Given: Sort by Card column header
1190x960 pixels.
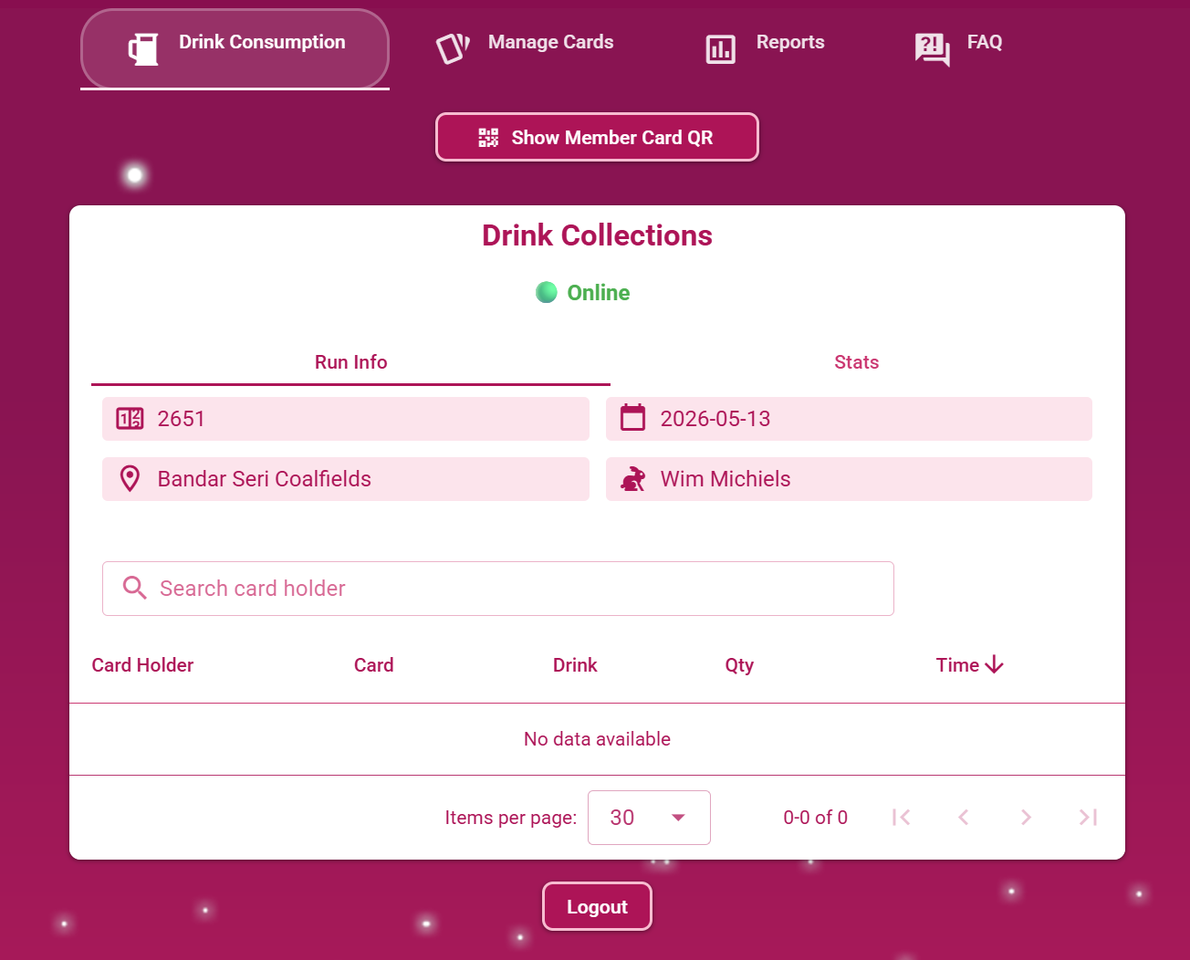Looking at the screenshot, I should (374, 665).
